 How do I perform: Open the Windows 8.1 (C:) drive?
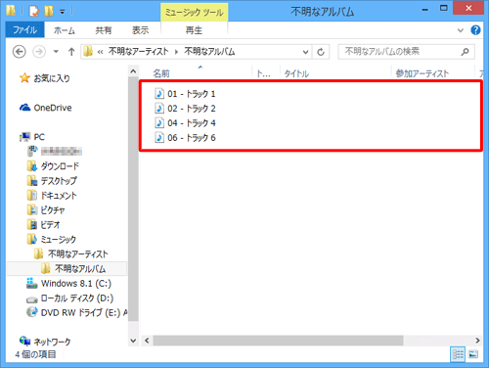pos(76,284)
